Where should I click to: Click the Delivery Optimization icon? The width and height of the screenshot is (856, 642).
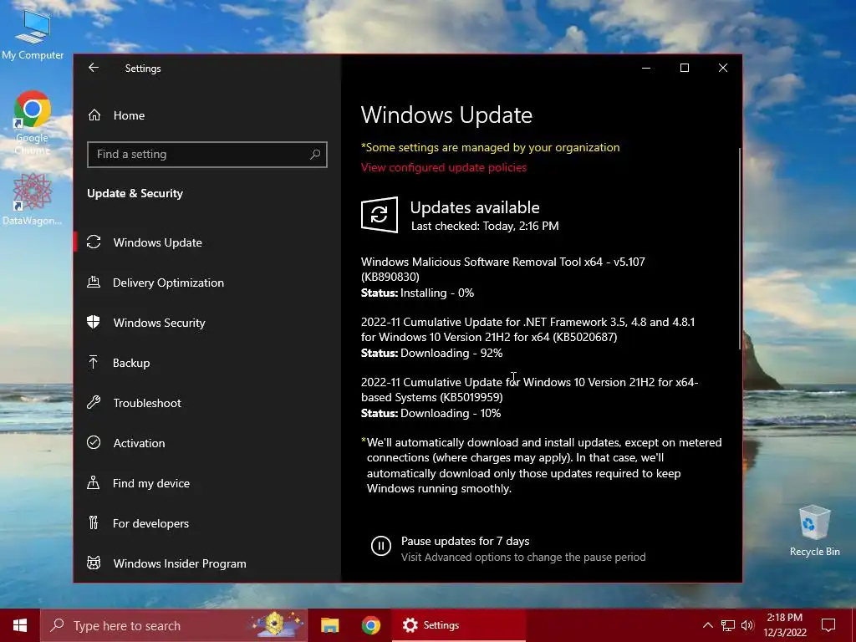pos(94,283)
